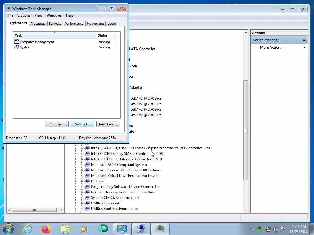Sort by the Status column header

pos(105,35)
